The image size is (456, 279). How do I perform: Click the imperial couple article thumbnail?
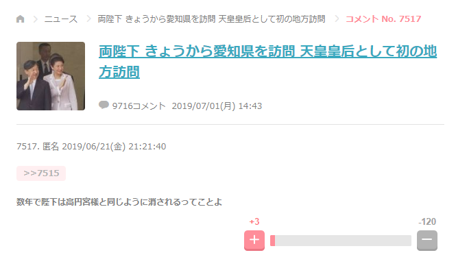point(51,76)
